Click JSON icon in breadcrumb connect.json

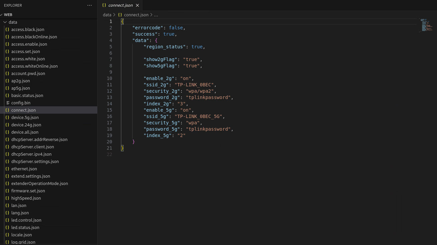click(120, 15)
